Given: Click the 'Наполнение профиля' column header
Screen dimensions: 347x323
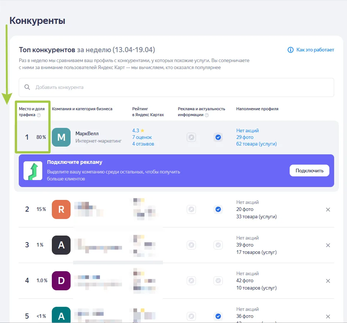Looking at the screenshot, I should click(257, 109).
